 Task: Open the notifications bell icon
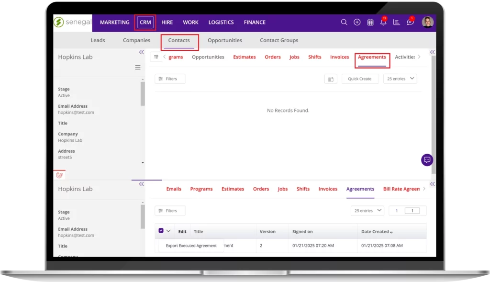click(383, 22)
